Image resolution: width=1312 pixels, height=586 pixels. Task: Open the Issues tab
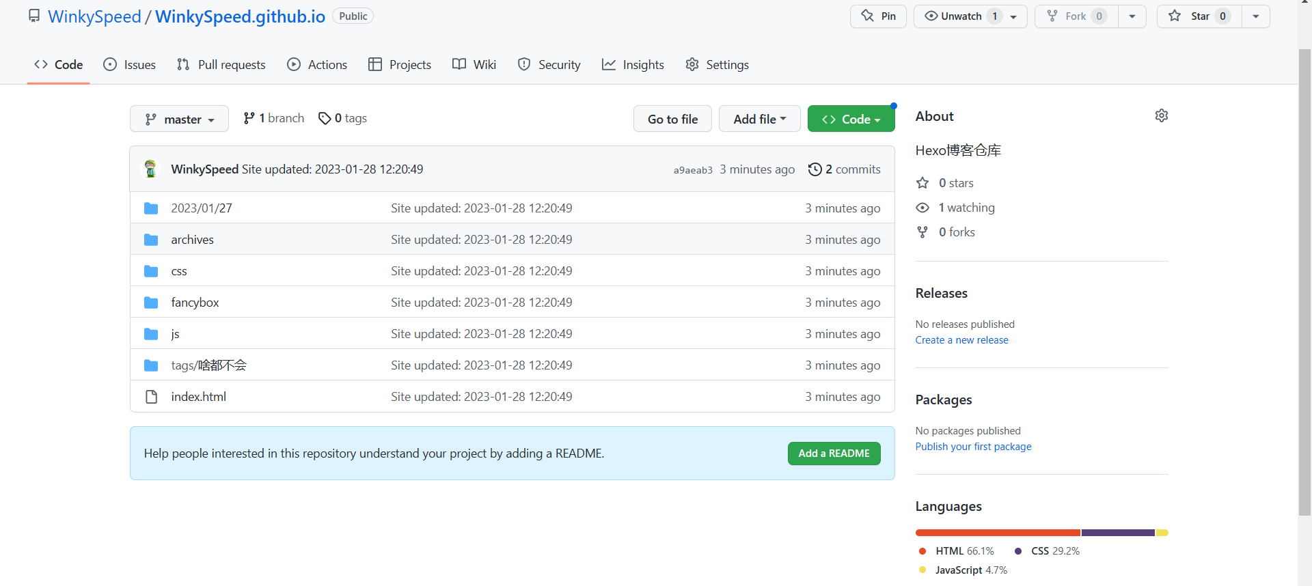pos(129,65)
